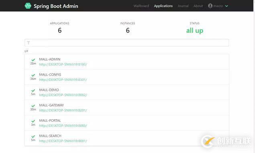Click the Instances count number 6
Viewport: 255px width, 153px height.
click(x=128, y=31)
